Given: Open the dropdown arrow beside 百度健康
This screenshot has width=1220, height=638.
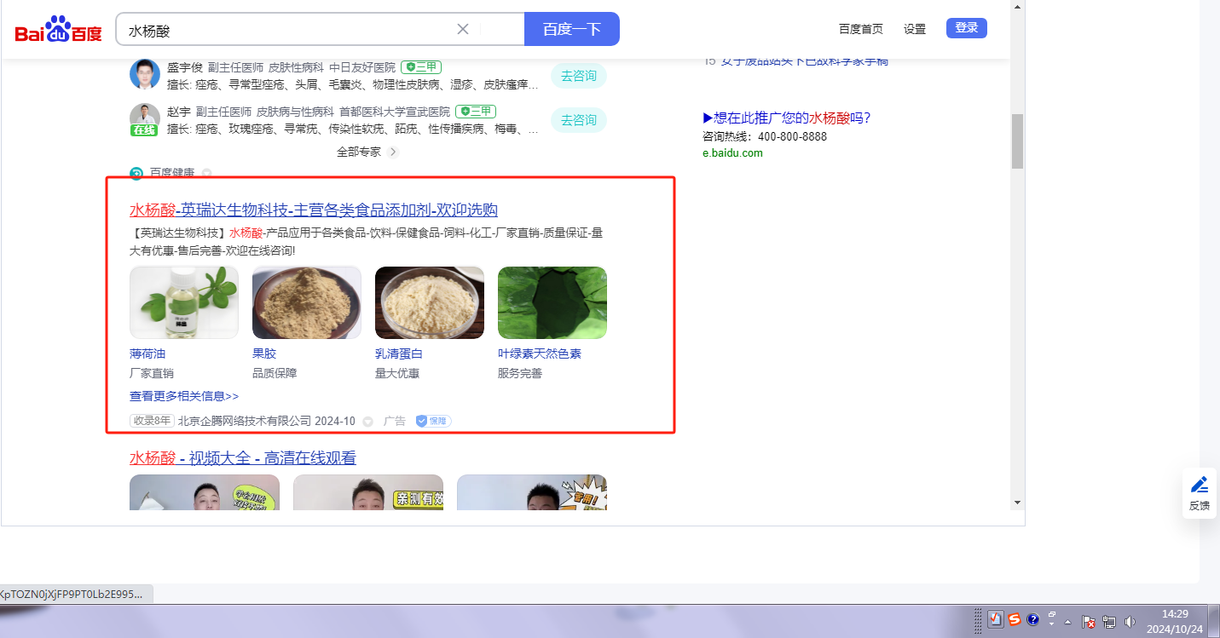Looking at the screenshot, I should [206, 173].
